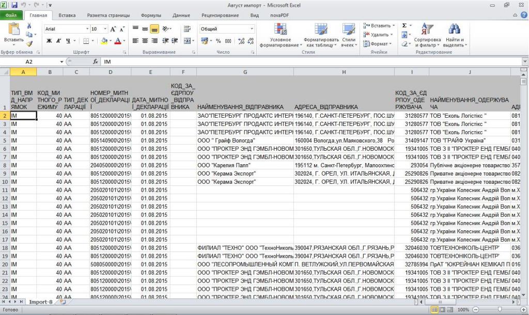Viewport: 529px width, 315px height.
Task: Click the insert function fx button
Action: 96,62
